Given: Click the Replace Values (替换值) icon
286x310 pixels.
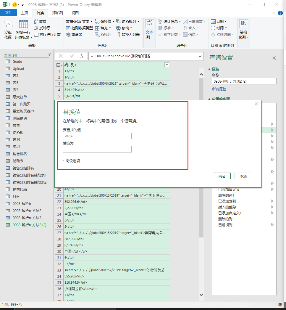Looking at the screenshot, I should (x=97, y=21).
